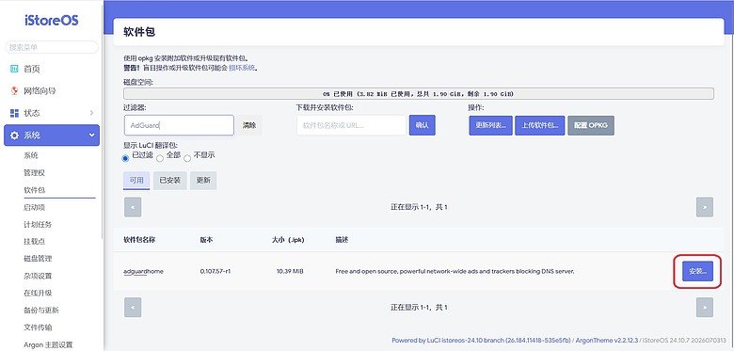The height and width of the screenshot is (351, 734).
Task: Focus the filter field containing AdGuard
Action: tap(179, 125)
